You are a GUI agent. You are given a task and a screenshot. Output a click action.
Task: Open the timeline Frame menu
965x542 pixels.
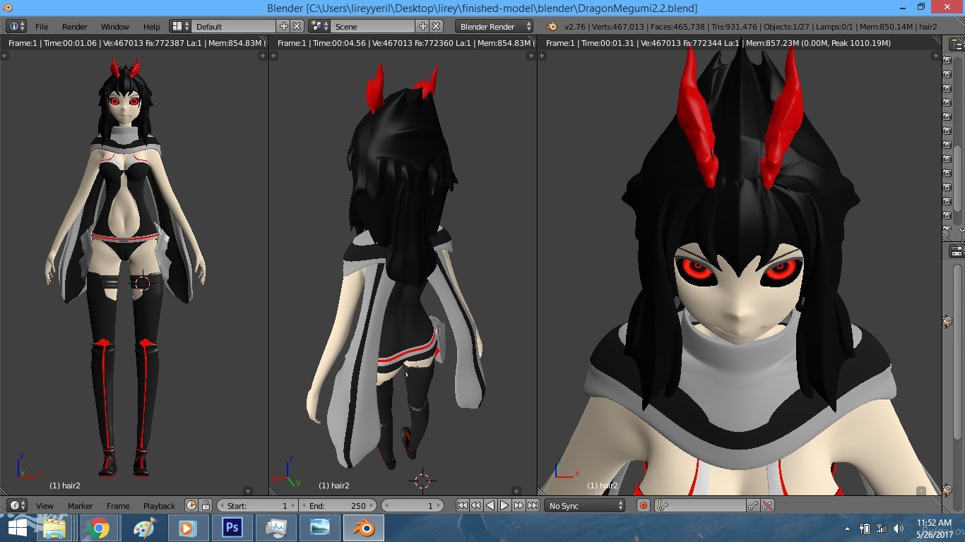(118, 505)
